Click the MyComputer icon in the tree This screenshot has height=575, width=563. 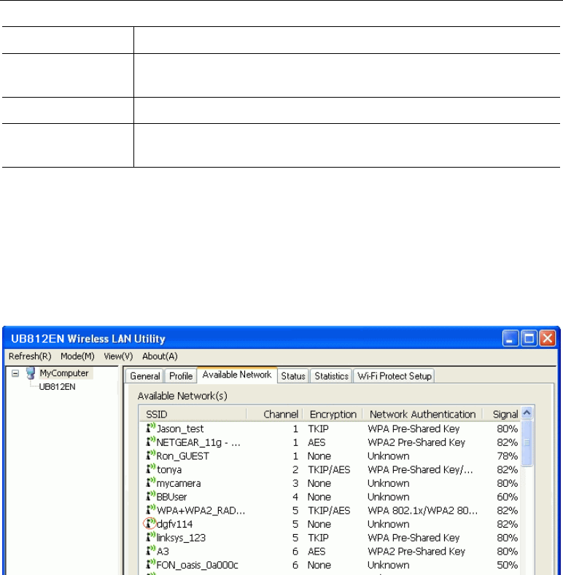pos(31,373)
